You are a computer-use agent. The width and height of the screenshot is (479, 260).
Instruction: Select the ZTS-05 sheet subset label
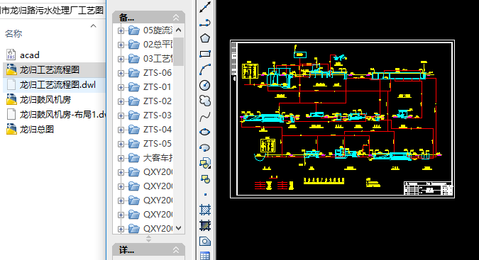click(x=158, y=144)
